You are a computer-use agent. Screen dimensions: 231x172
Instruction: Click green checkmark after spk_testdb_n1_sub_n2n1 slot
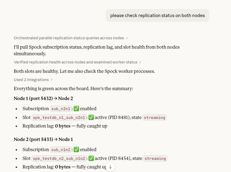coord(91,117)
